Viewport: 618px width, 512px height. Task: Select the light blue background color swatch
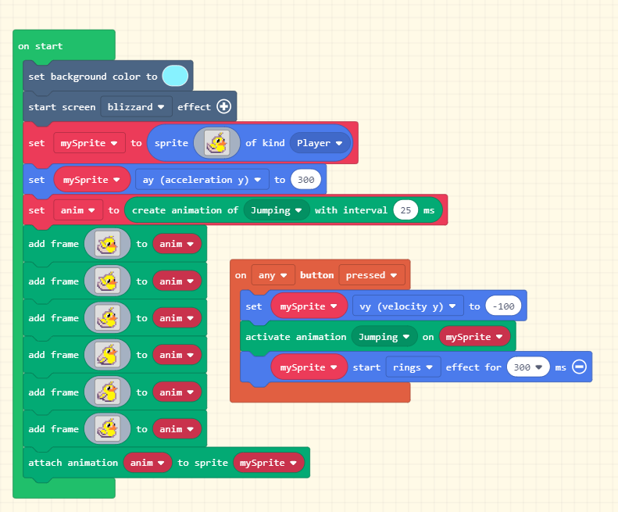coord(175,76)
